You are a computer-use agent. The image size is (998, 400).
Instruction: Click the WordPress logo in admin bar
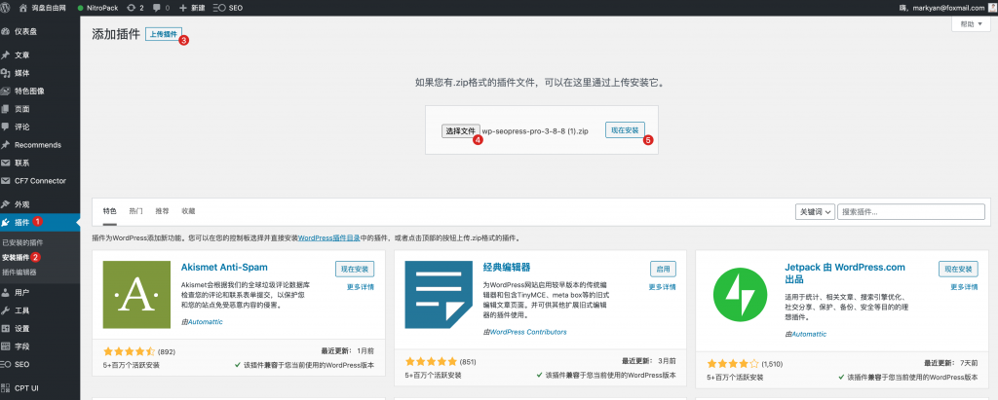[x=6, y=7]
